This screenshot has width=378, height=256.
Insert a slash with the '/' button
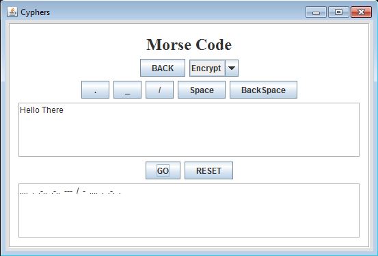[x=159, y=90]
